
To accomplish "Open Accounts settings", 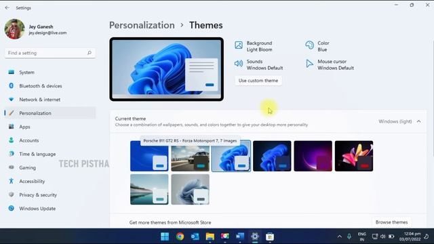I will click(50, 140).
